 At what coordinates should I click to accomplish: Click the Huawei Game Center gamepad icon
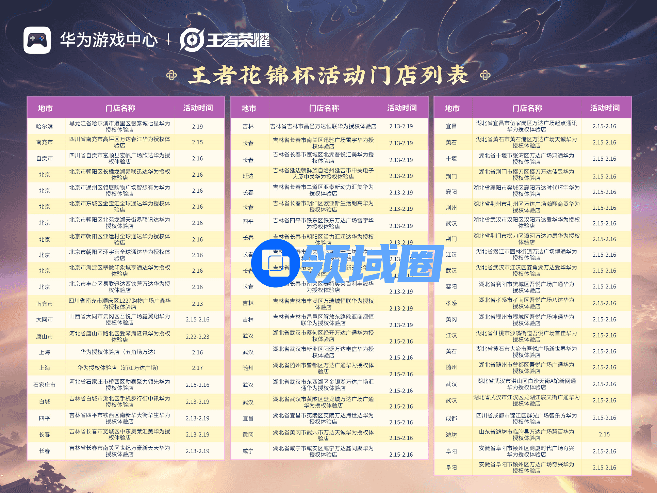tap(37, 40)
